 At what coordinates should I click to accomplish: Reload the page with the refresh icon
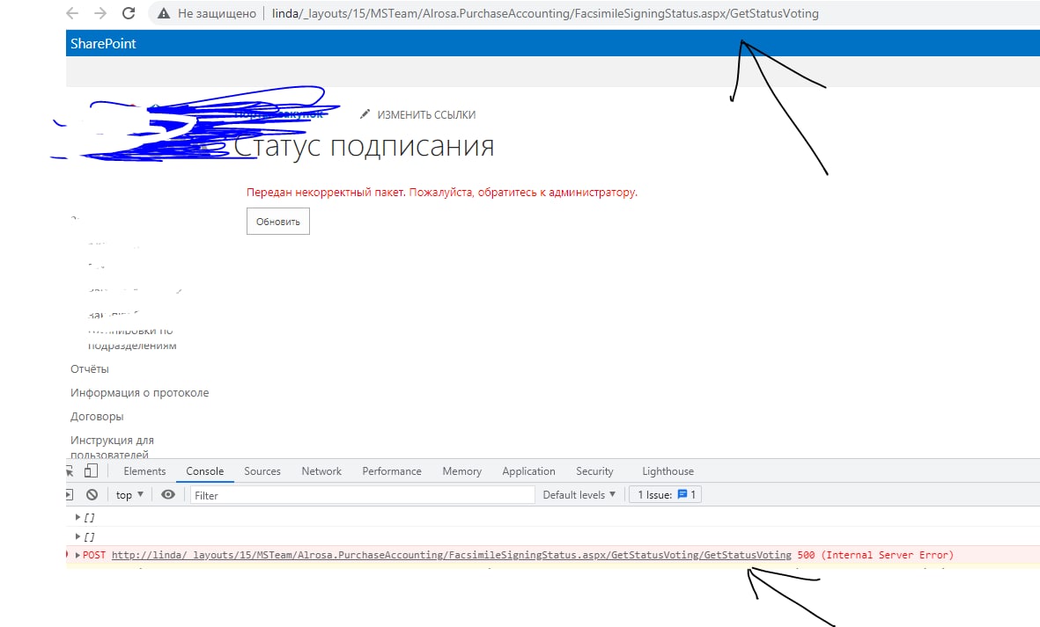[x=129, y=13]
